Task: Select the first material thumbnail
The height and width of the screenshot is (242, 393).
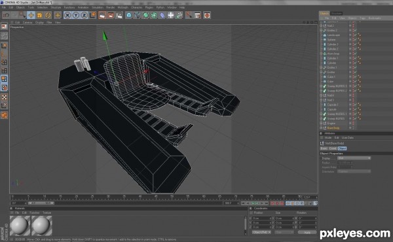Action: coord(20,226)
